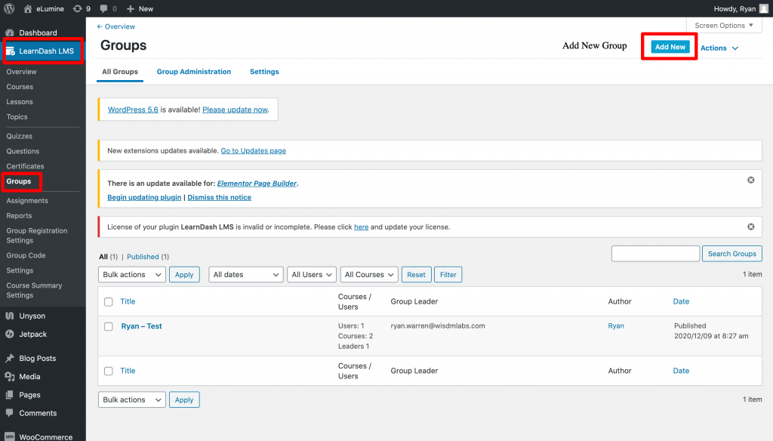Dismiss the Elementor update notice
The width and height of the screenshot is (773, 441).
tap(751, 180)
